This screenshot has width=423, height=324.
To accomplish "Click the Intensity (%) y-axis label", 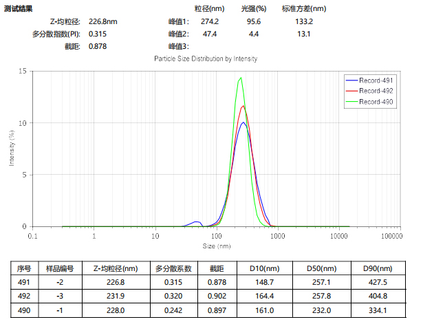I will (12, 149).
